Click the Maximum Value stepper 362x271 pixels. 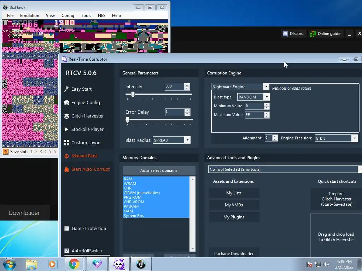tap(267, 115)
